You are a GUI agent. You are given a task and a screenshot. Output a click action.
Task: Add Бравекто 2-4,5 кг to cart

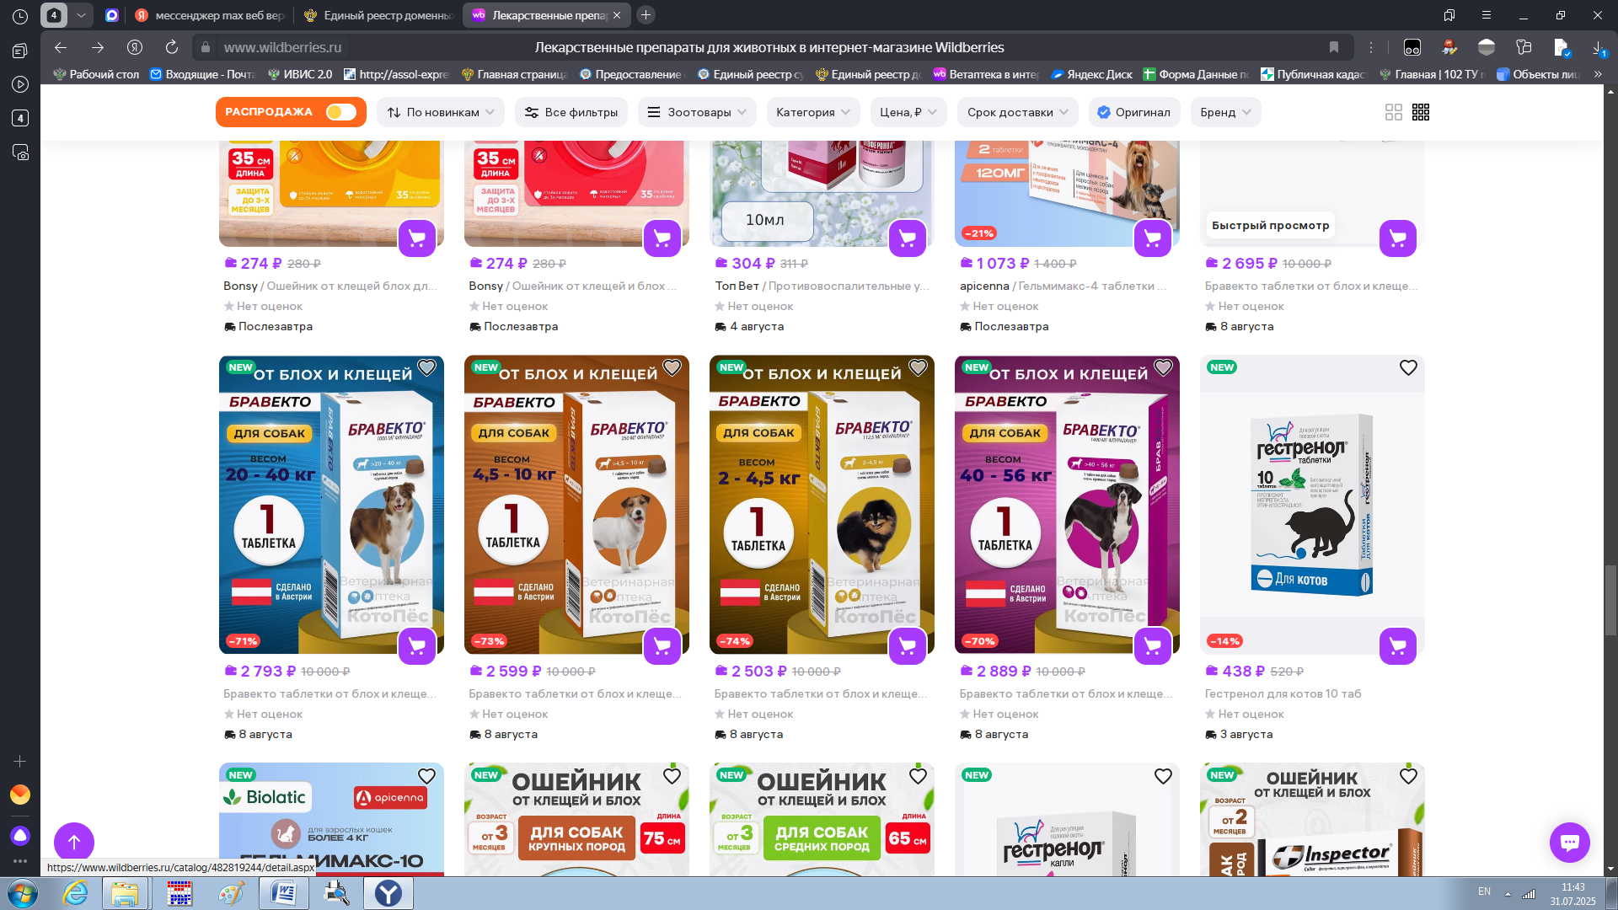tap(908, 646)
